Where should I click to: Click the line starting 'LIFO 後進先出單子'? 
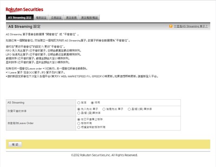point(44,54)
